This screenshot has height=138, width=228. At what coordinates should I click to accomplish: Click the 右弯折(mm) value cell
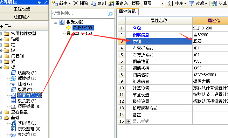coord(210,55)
